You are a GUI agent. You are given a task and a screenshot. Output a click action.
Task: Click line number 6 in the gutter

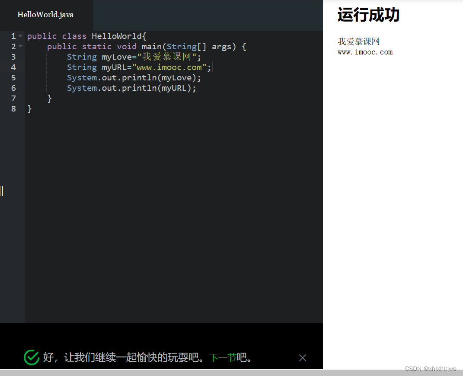point(13,88)
